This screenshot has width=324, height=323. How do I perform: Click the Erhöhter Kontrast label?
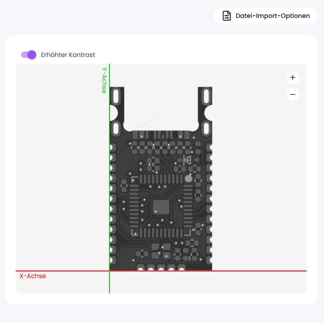pos(68,55)
